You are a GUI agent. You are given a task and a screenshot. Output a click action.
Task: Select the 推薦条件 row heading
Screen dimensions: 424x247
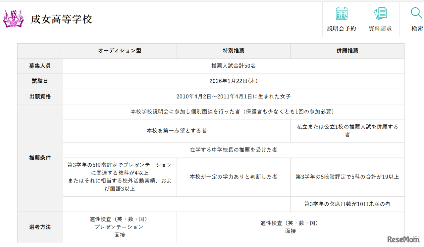click(x=40, y=158)
